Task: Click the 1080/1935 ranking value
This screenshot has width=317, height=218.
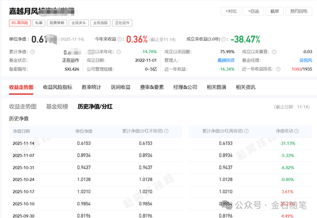Action: (x=302, y=69)
